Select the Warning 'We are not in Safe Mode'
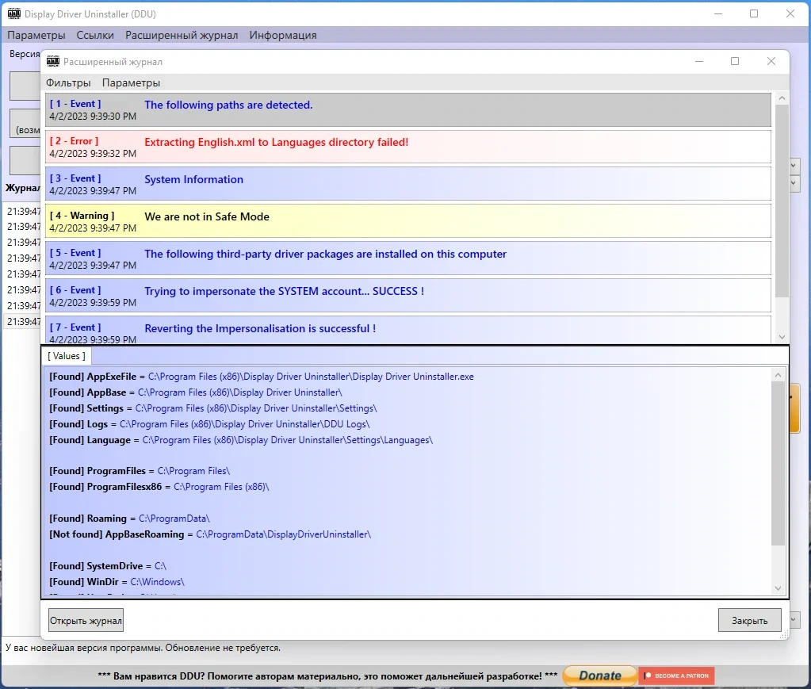This screenshot has width=811, height=689. tap(408, 221)
